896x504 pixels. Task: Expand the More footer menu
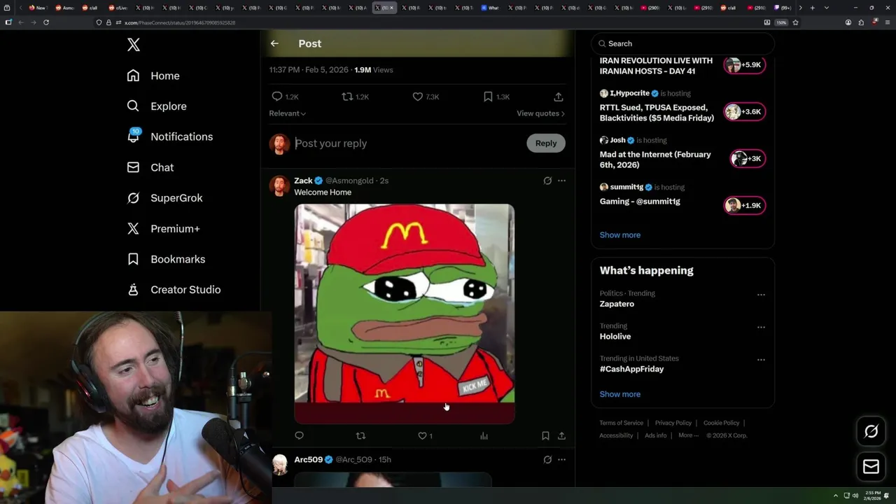point(688,435)
